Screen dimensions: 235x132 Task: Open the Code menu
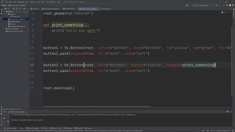click(x=27, y=2)
